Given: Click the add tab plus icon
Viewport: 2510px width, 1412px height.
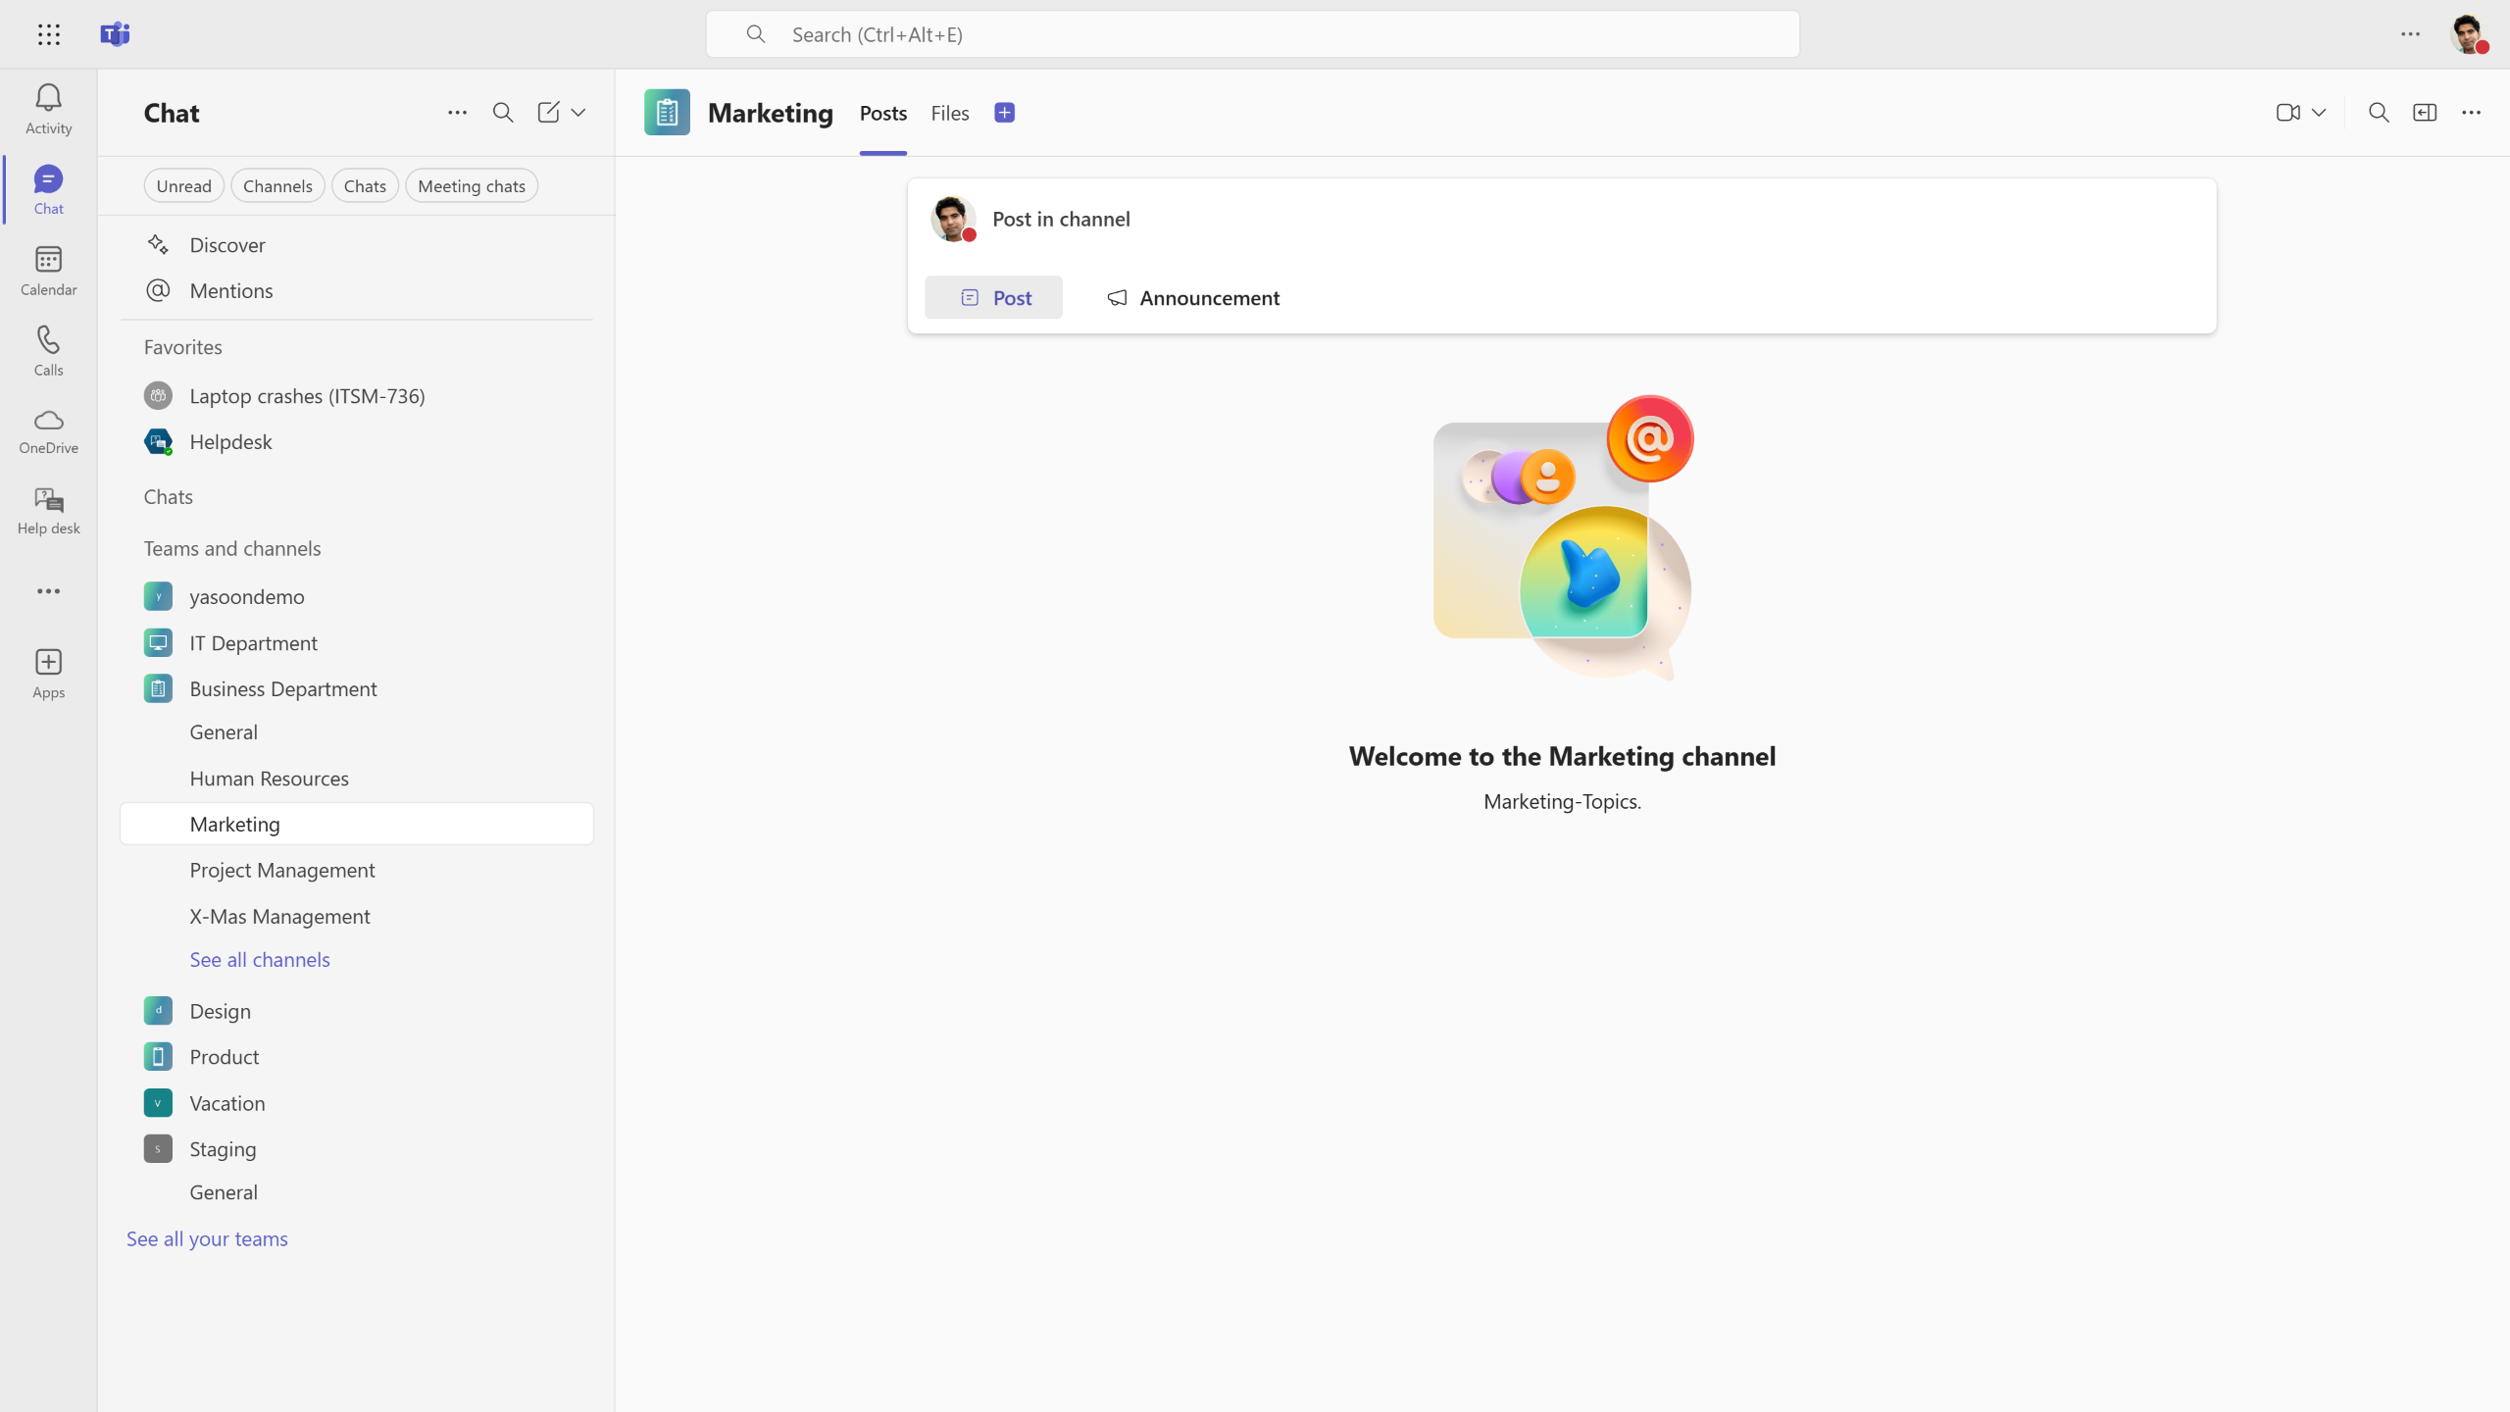Looking at the screenshot, I should point(1004,113).
